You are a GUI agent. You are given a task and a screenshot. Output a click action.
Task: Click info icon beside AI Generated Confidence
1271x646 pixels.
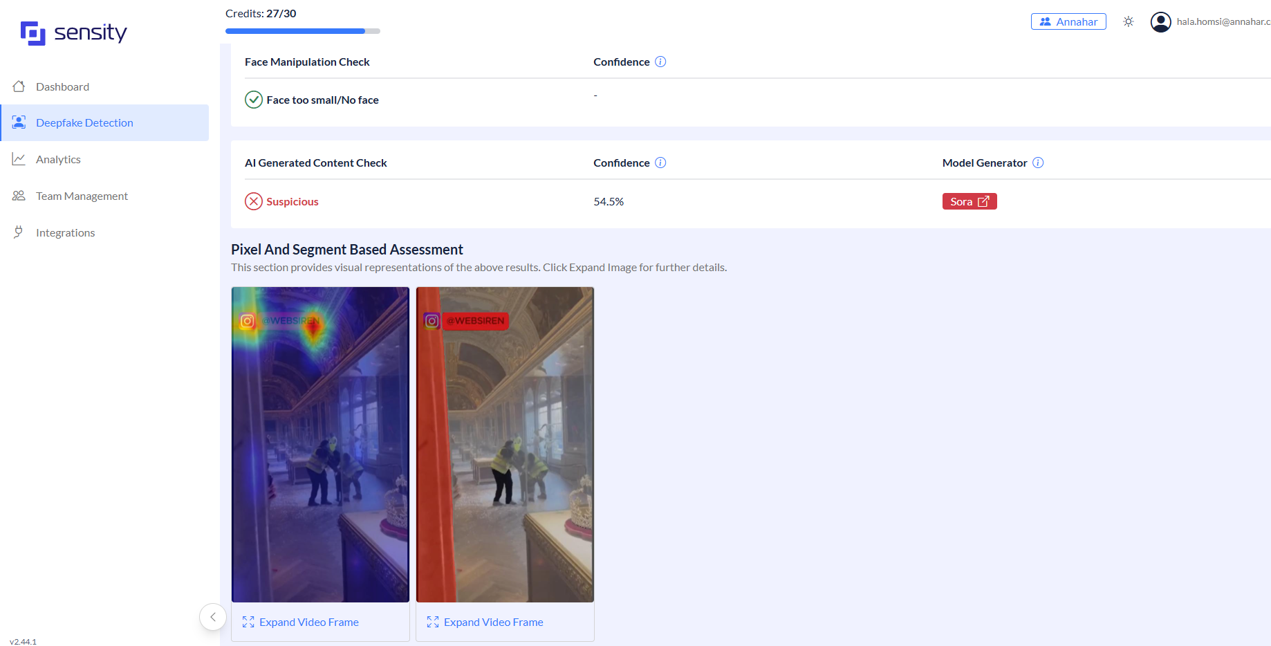660,163
